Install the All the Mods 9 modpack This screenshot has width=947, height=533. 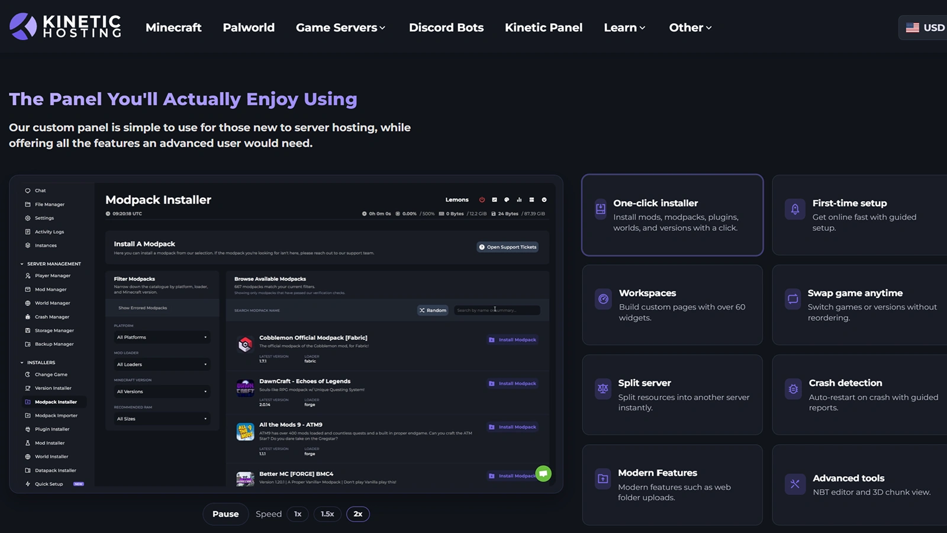click(x=513, y=427)
